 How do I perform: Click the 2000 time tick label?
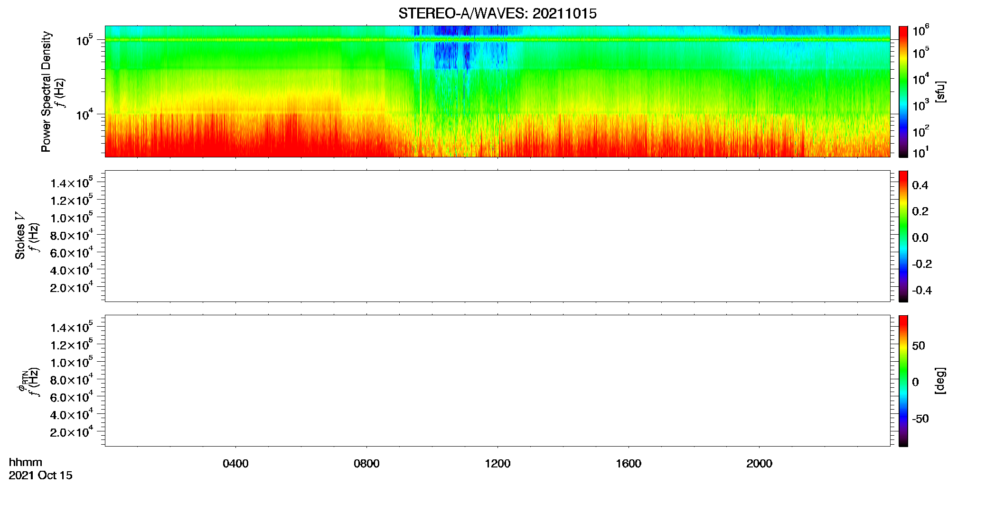pyautogui.click(x=759, y=464)
